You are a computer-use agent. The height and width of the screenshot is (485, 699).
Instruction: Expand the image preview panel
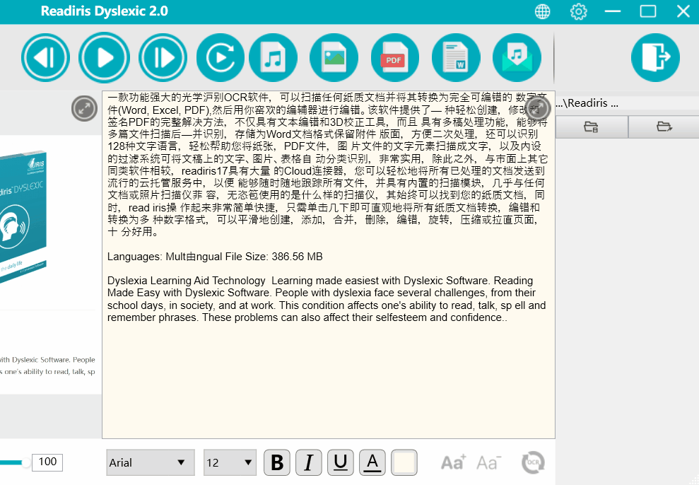[84, 108]
